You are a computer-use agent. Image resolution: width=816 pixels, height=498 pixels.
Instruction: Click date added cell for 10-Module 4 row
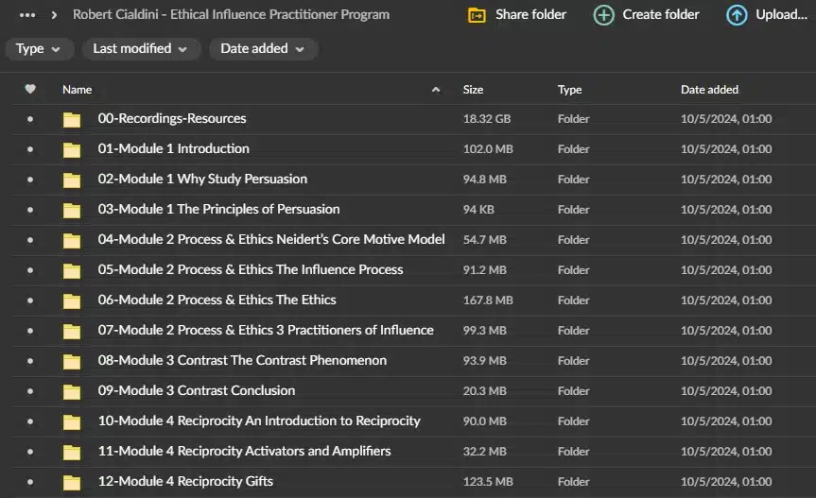coord(726,421)
